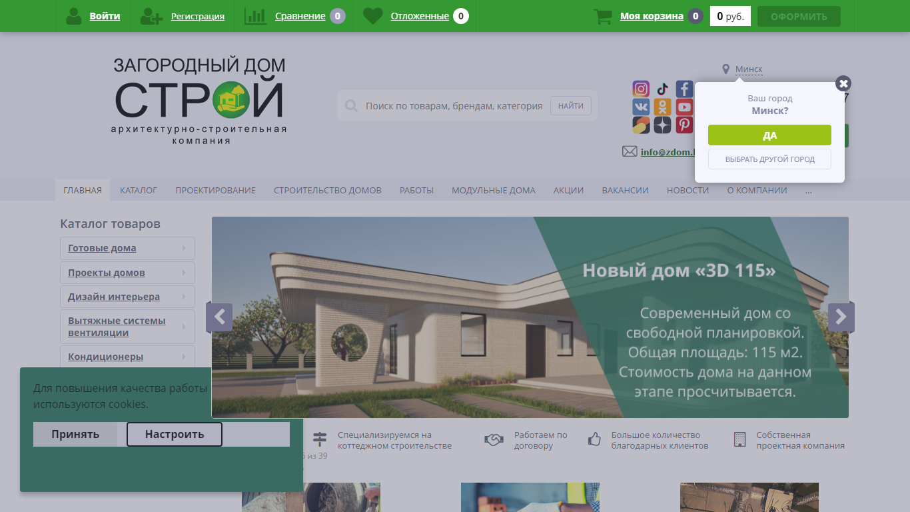Expand the Готовые дома category arrow

[x=185, y=248]
